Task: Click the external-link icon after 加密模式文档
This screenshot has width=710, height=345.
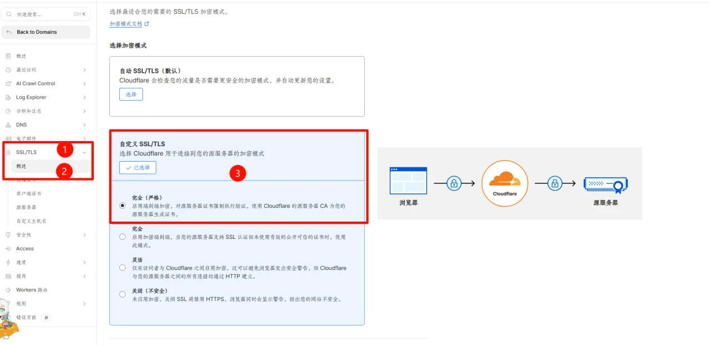Action: (x=147, y=24)
